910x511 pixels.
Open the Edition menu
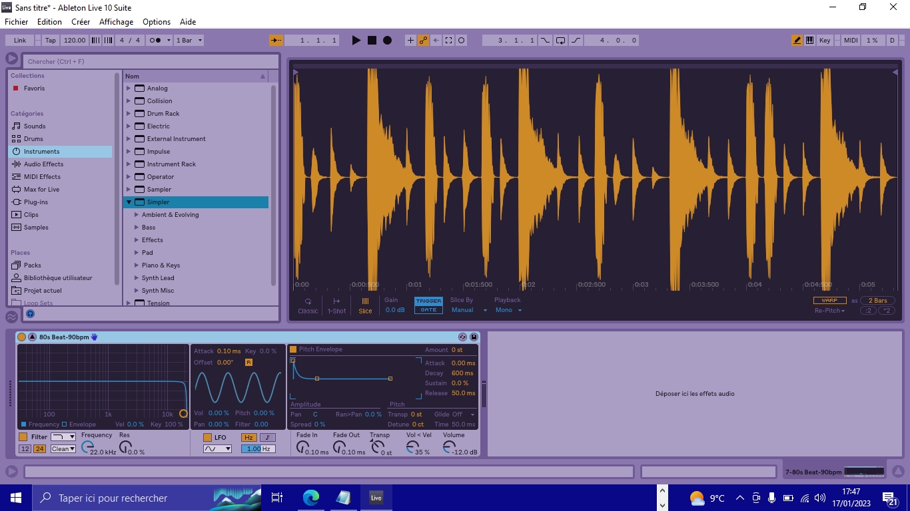[x=49, y=22]
